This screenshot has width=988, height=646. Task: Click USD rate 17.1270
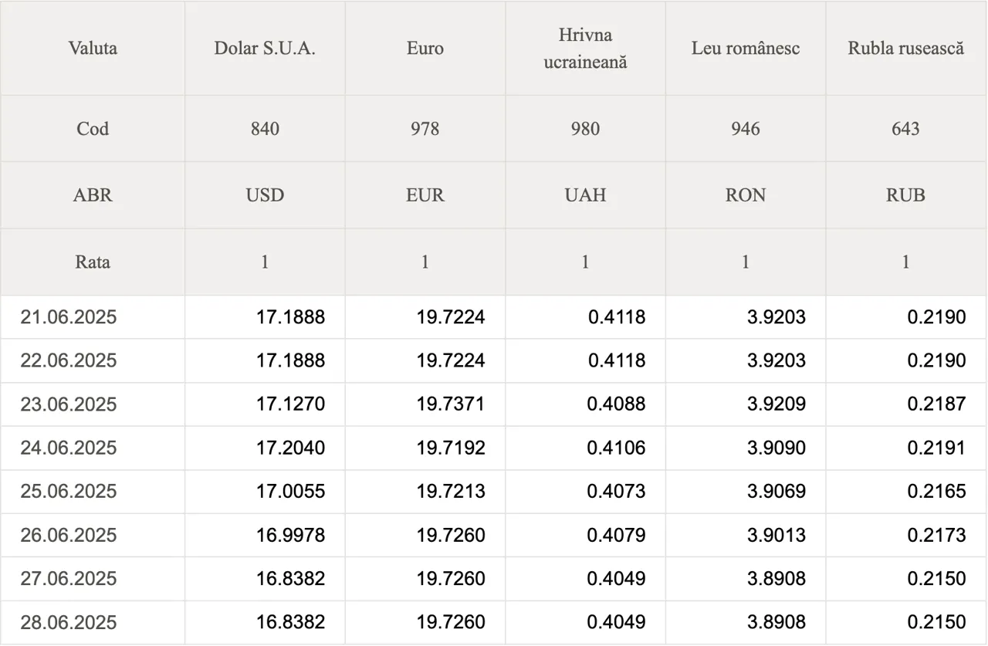290,404
